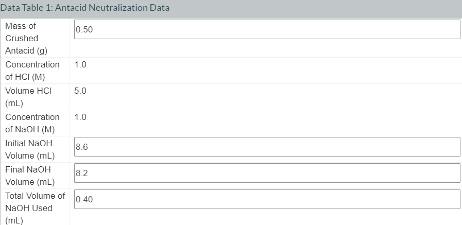This screenshot has height=225, width=462.
Task: Click the 8.6 value in Initial NaOH field
Action: pos(82,147)
